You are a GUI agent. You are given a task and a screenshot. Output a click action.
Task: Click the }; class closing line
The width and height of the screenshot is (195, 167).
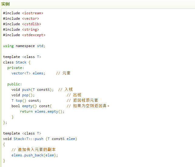click(5, 122)
